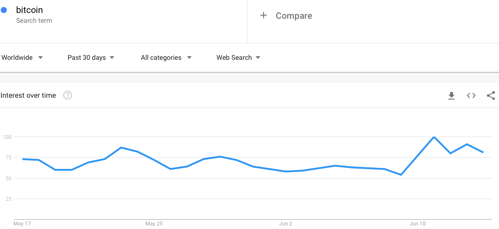Expand the Past 30 days dropdown

pos(91,58)
